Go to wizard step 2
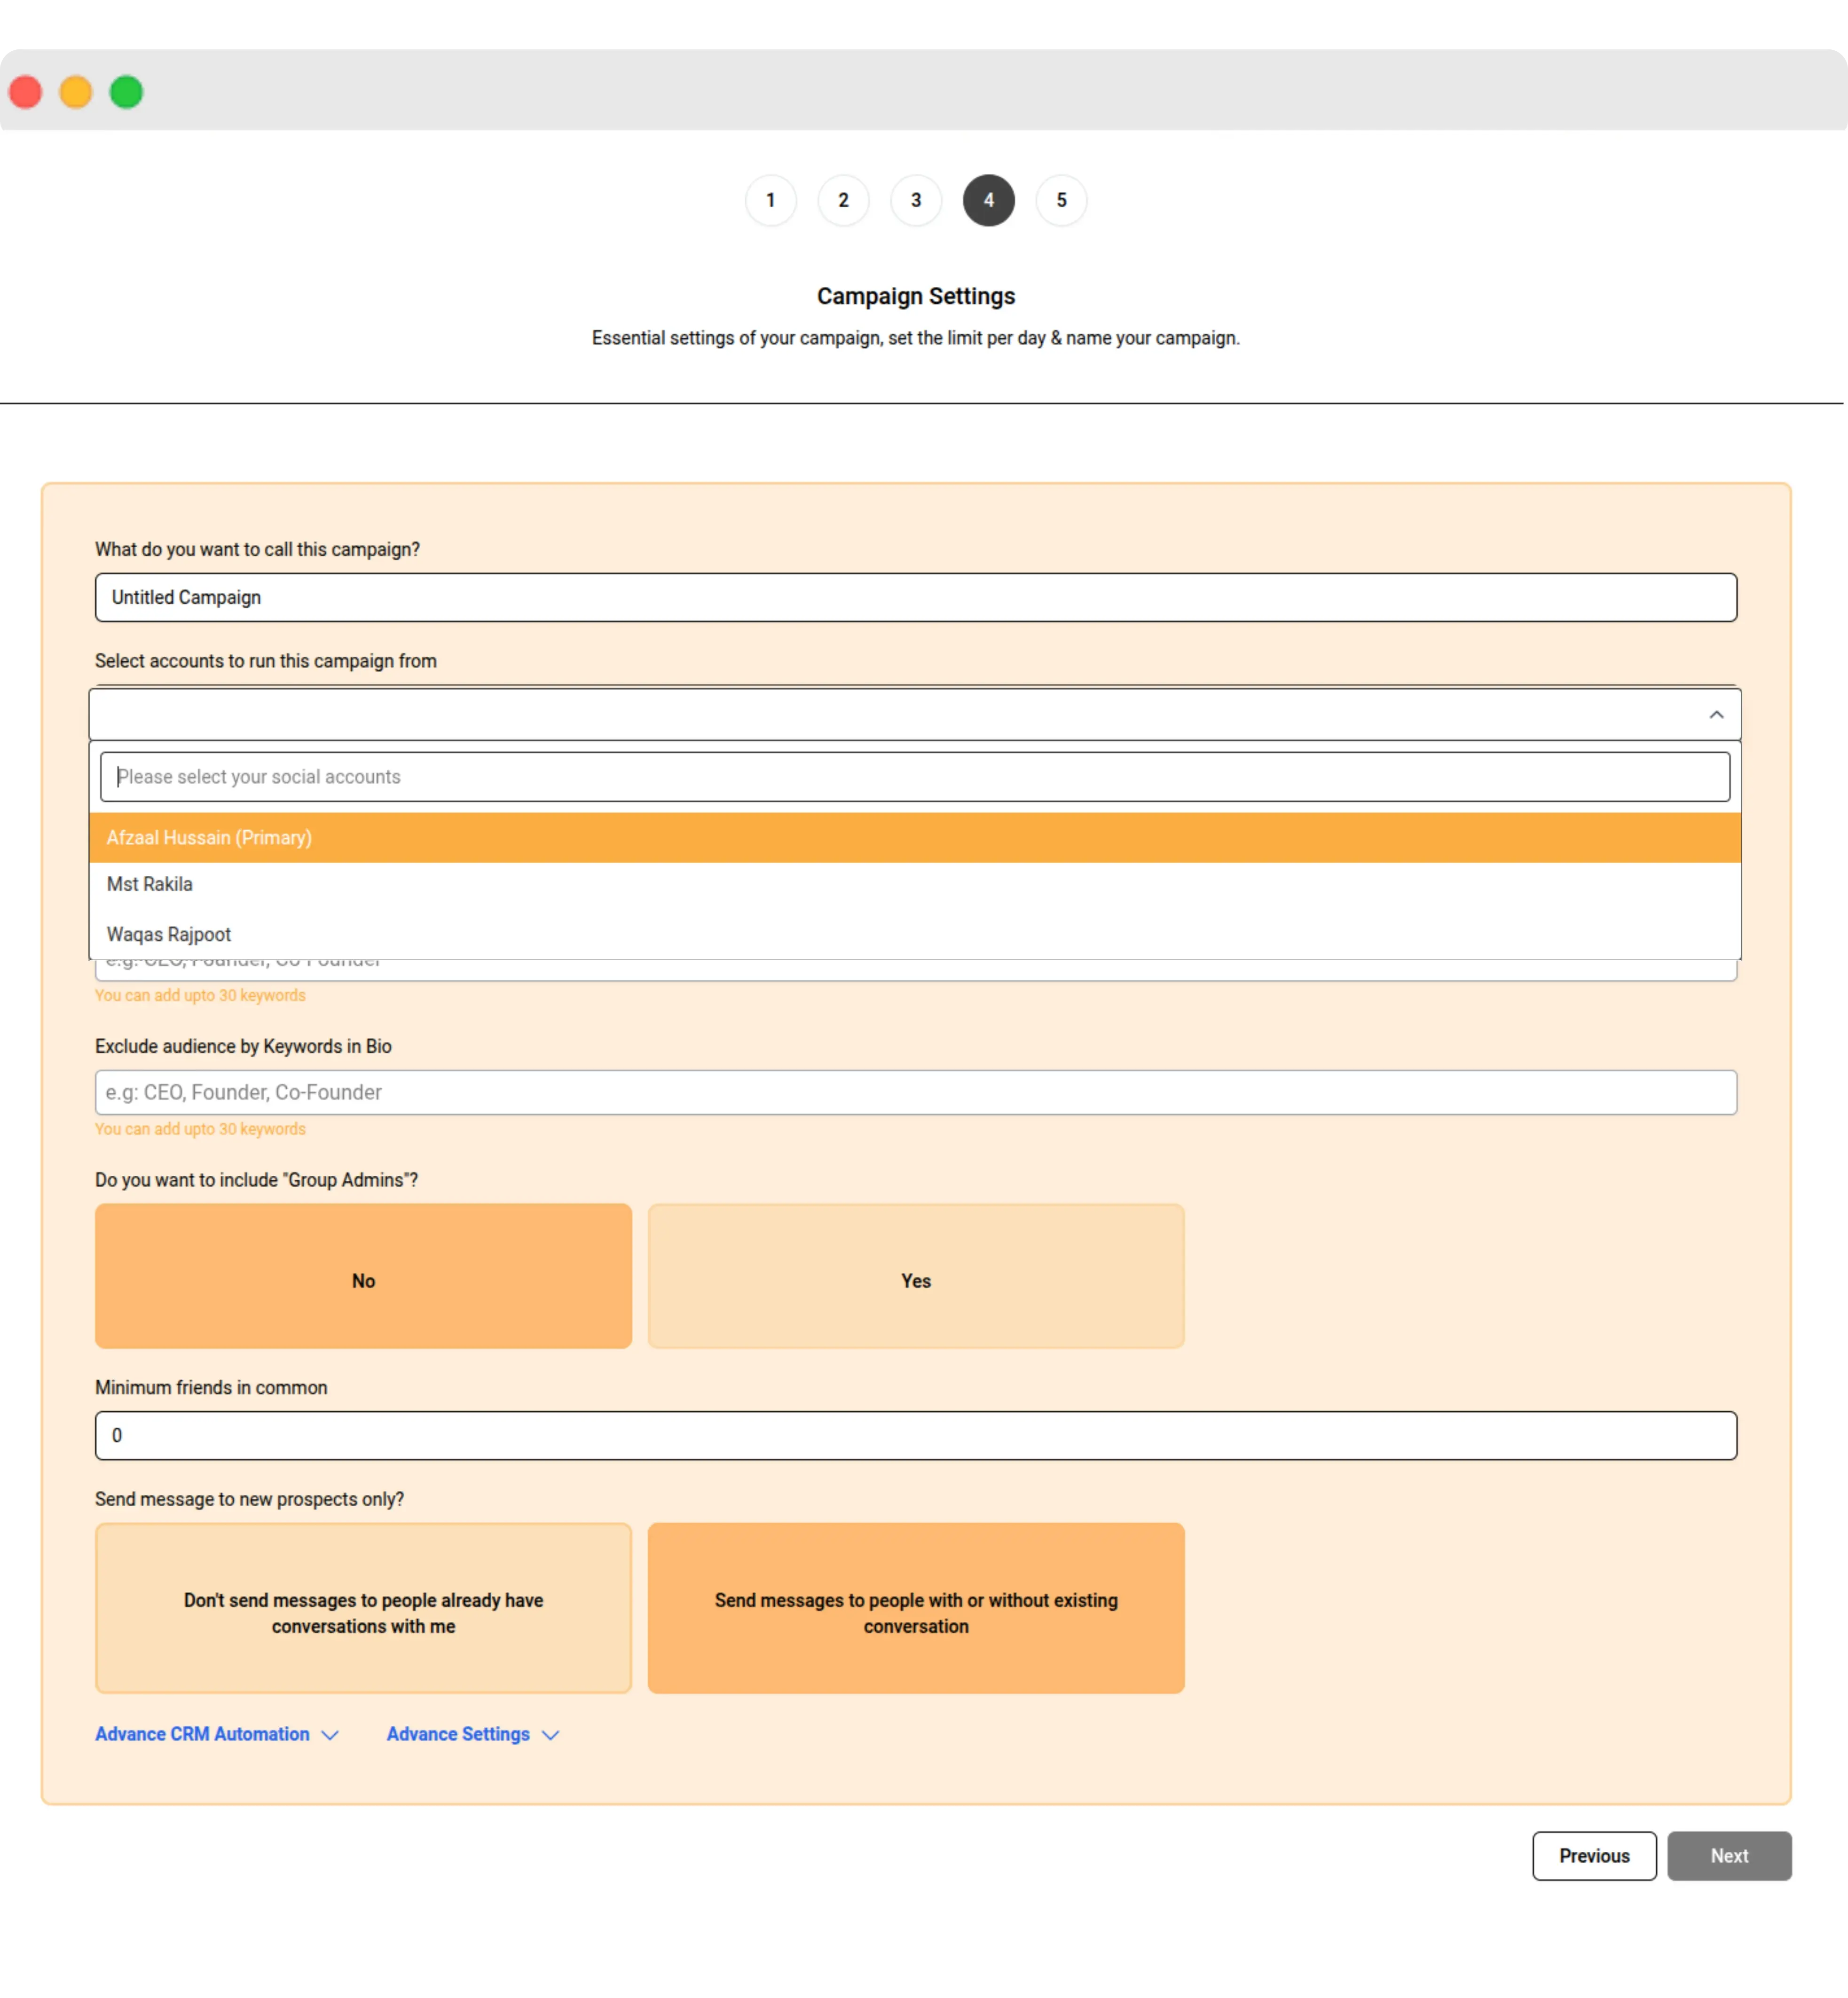 click(x=843, y=200)
